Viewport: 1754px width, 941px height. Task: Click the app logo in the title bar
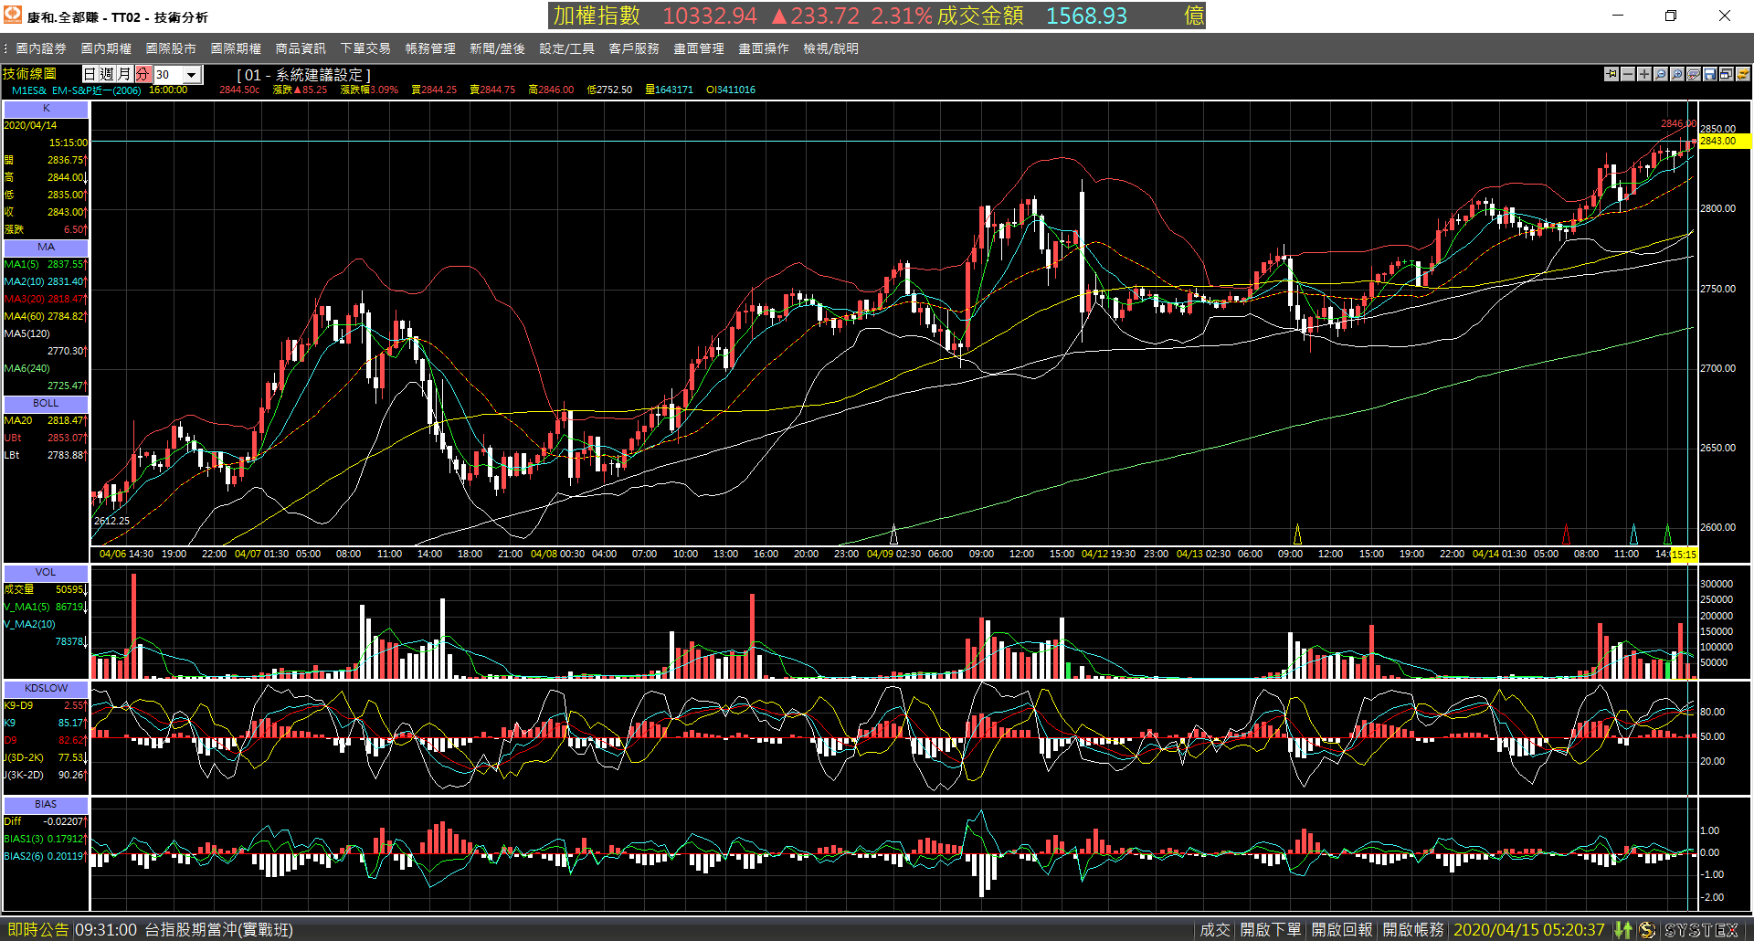point(13,16)
